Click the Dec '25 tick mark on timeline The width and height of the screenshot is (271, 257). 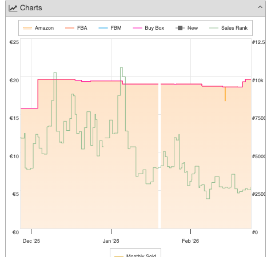pos(31,231)
